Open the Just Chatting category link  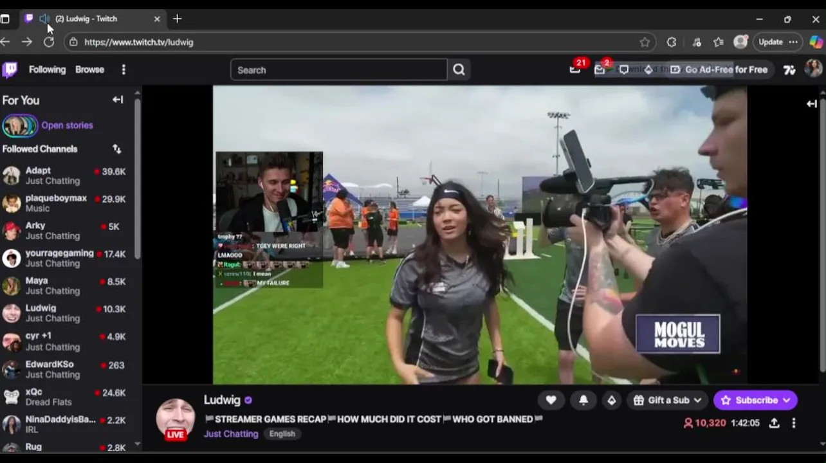231,434
